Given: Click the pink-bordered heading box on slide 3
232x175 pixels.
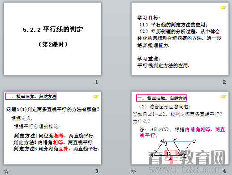Looking at the screenshot, I should coord(31,96).
